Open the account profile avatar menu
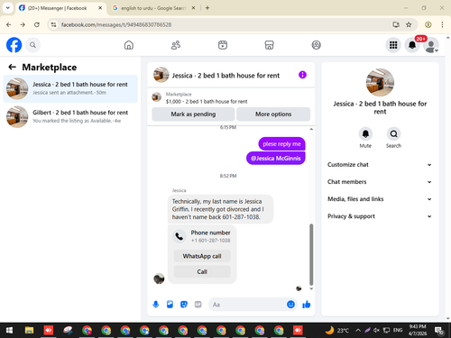Screen dimensions: 451x338 pos(431,45)
